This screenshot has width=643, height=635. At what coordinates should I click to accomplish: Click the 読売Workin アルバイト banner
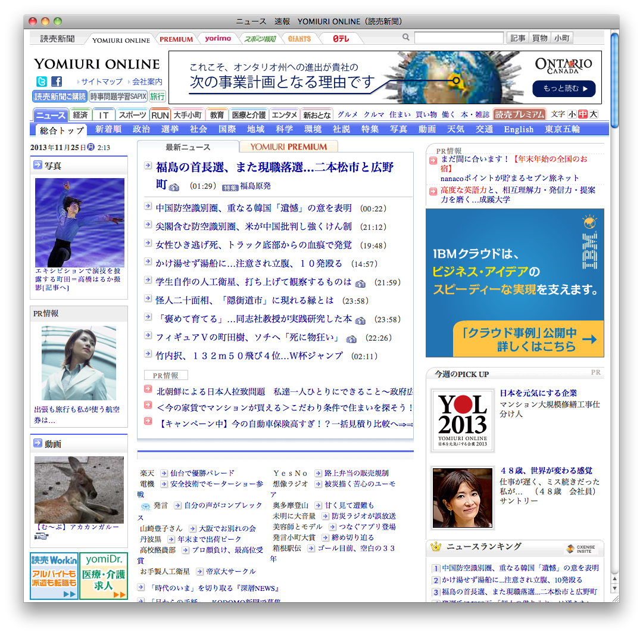(x=54, y=576)
